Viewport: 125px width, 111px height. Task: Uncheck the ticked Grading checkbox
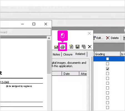(x=107, y=69)
